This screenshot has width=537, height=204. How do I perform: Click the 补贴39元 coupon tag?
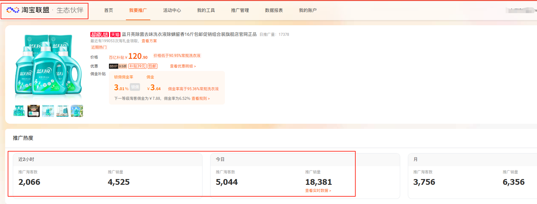tap(137, 66)
